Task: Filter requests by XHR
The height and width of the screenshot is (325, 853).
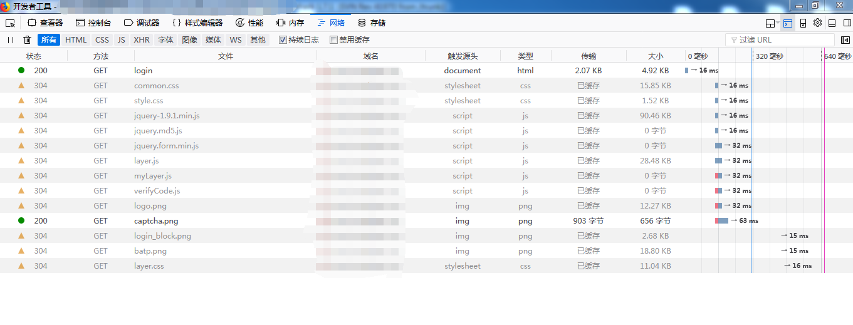Action: click(142, 40)
